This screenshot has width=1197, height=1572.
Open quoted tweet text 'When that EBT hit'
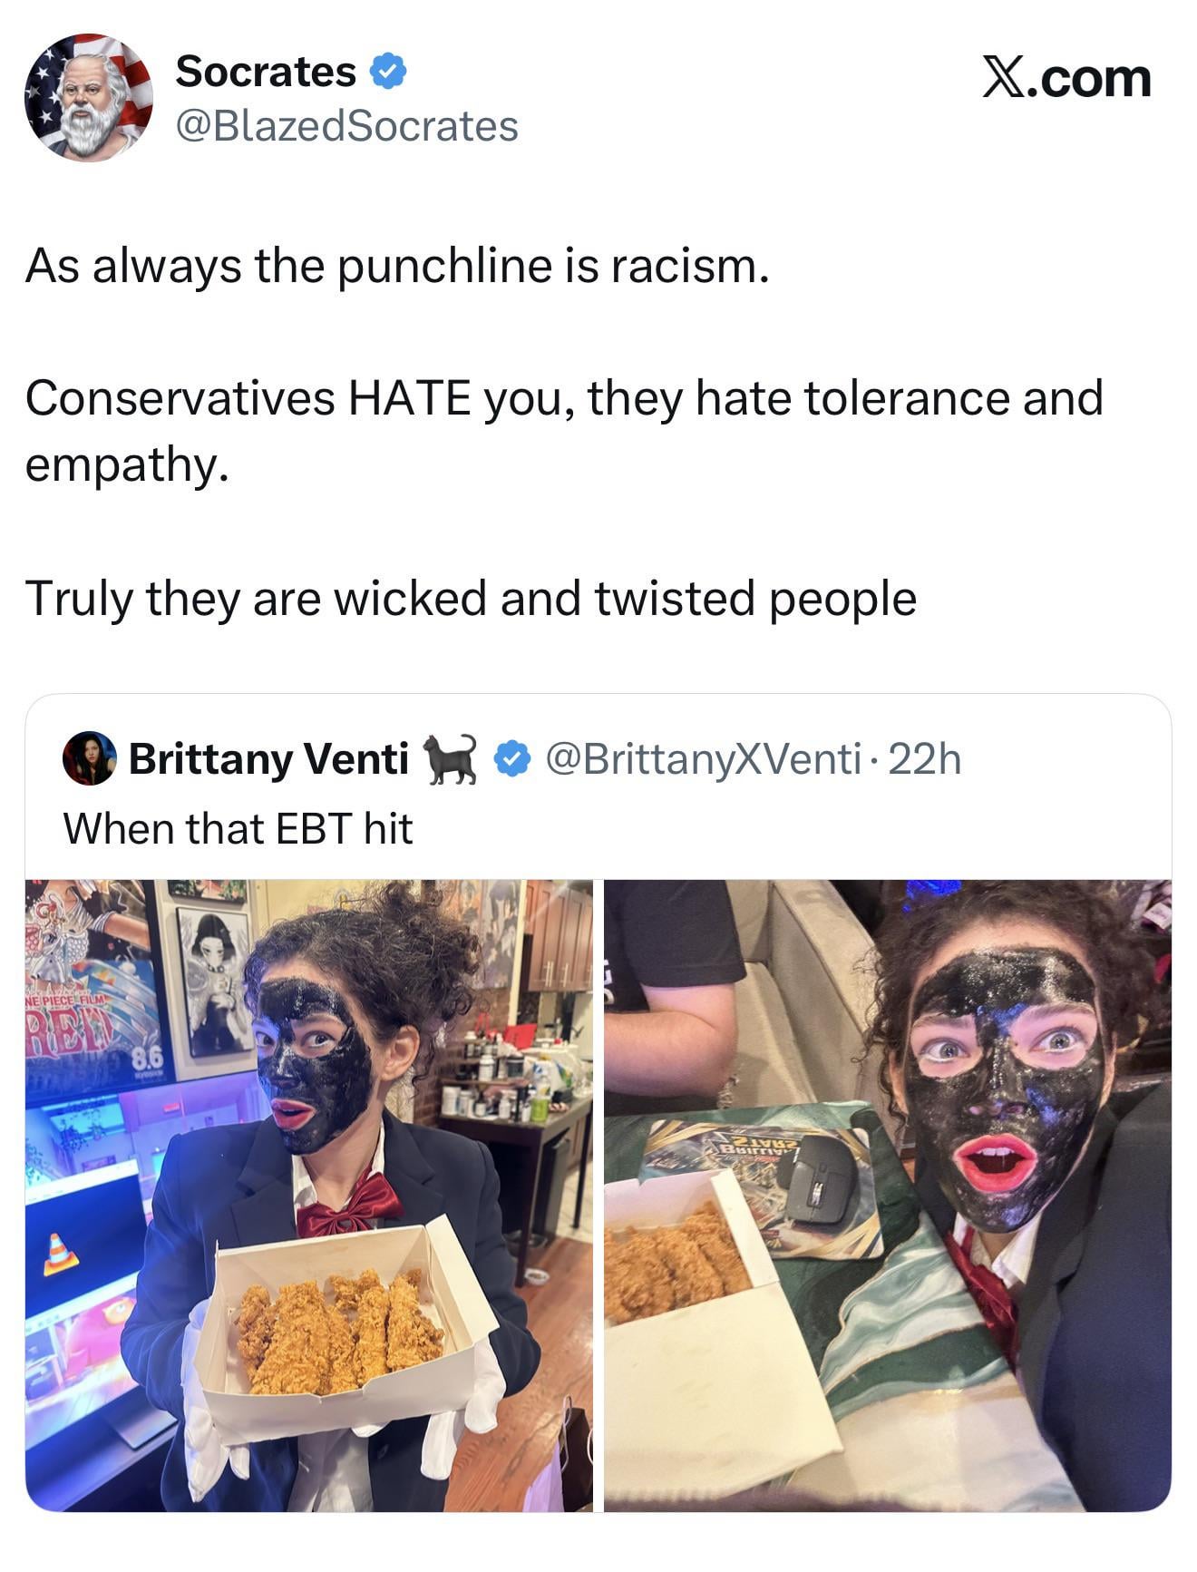point(238,828)
